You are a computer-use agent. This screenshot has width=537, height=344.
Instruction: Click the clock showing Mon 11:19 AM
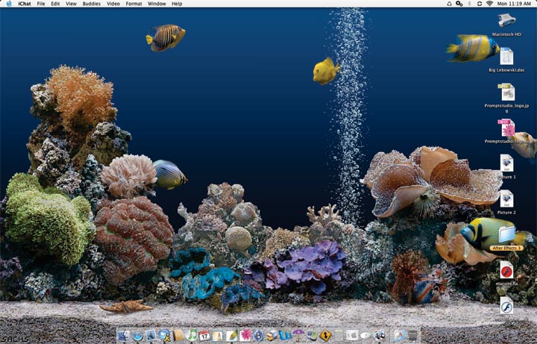pos(515,4)
